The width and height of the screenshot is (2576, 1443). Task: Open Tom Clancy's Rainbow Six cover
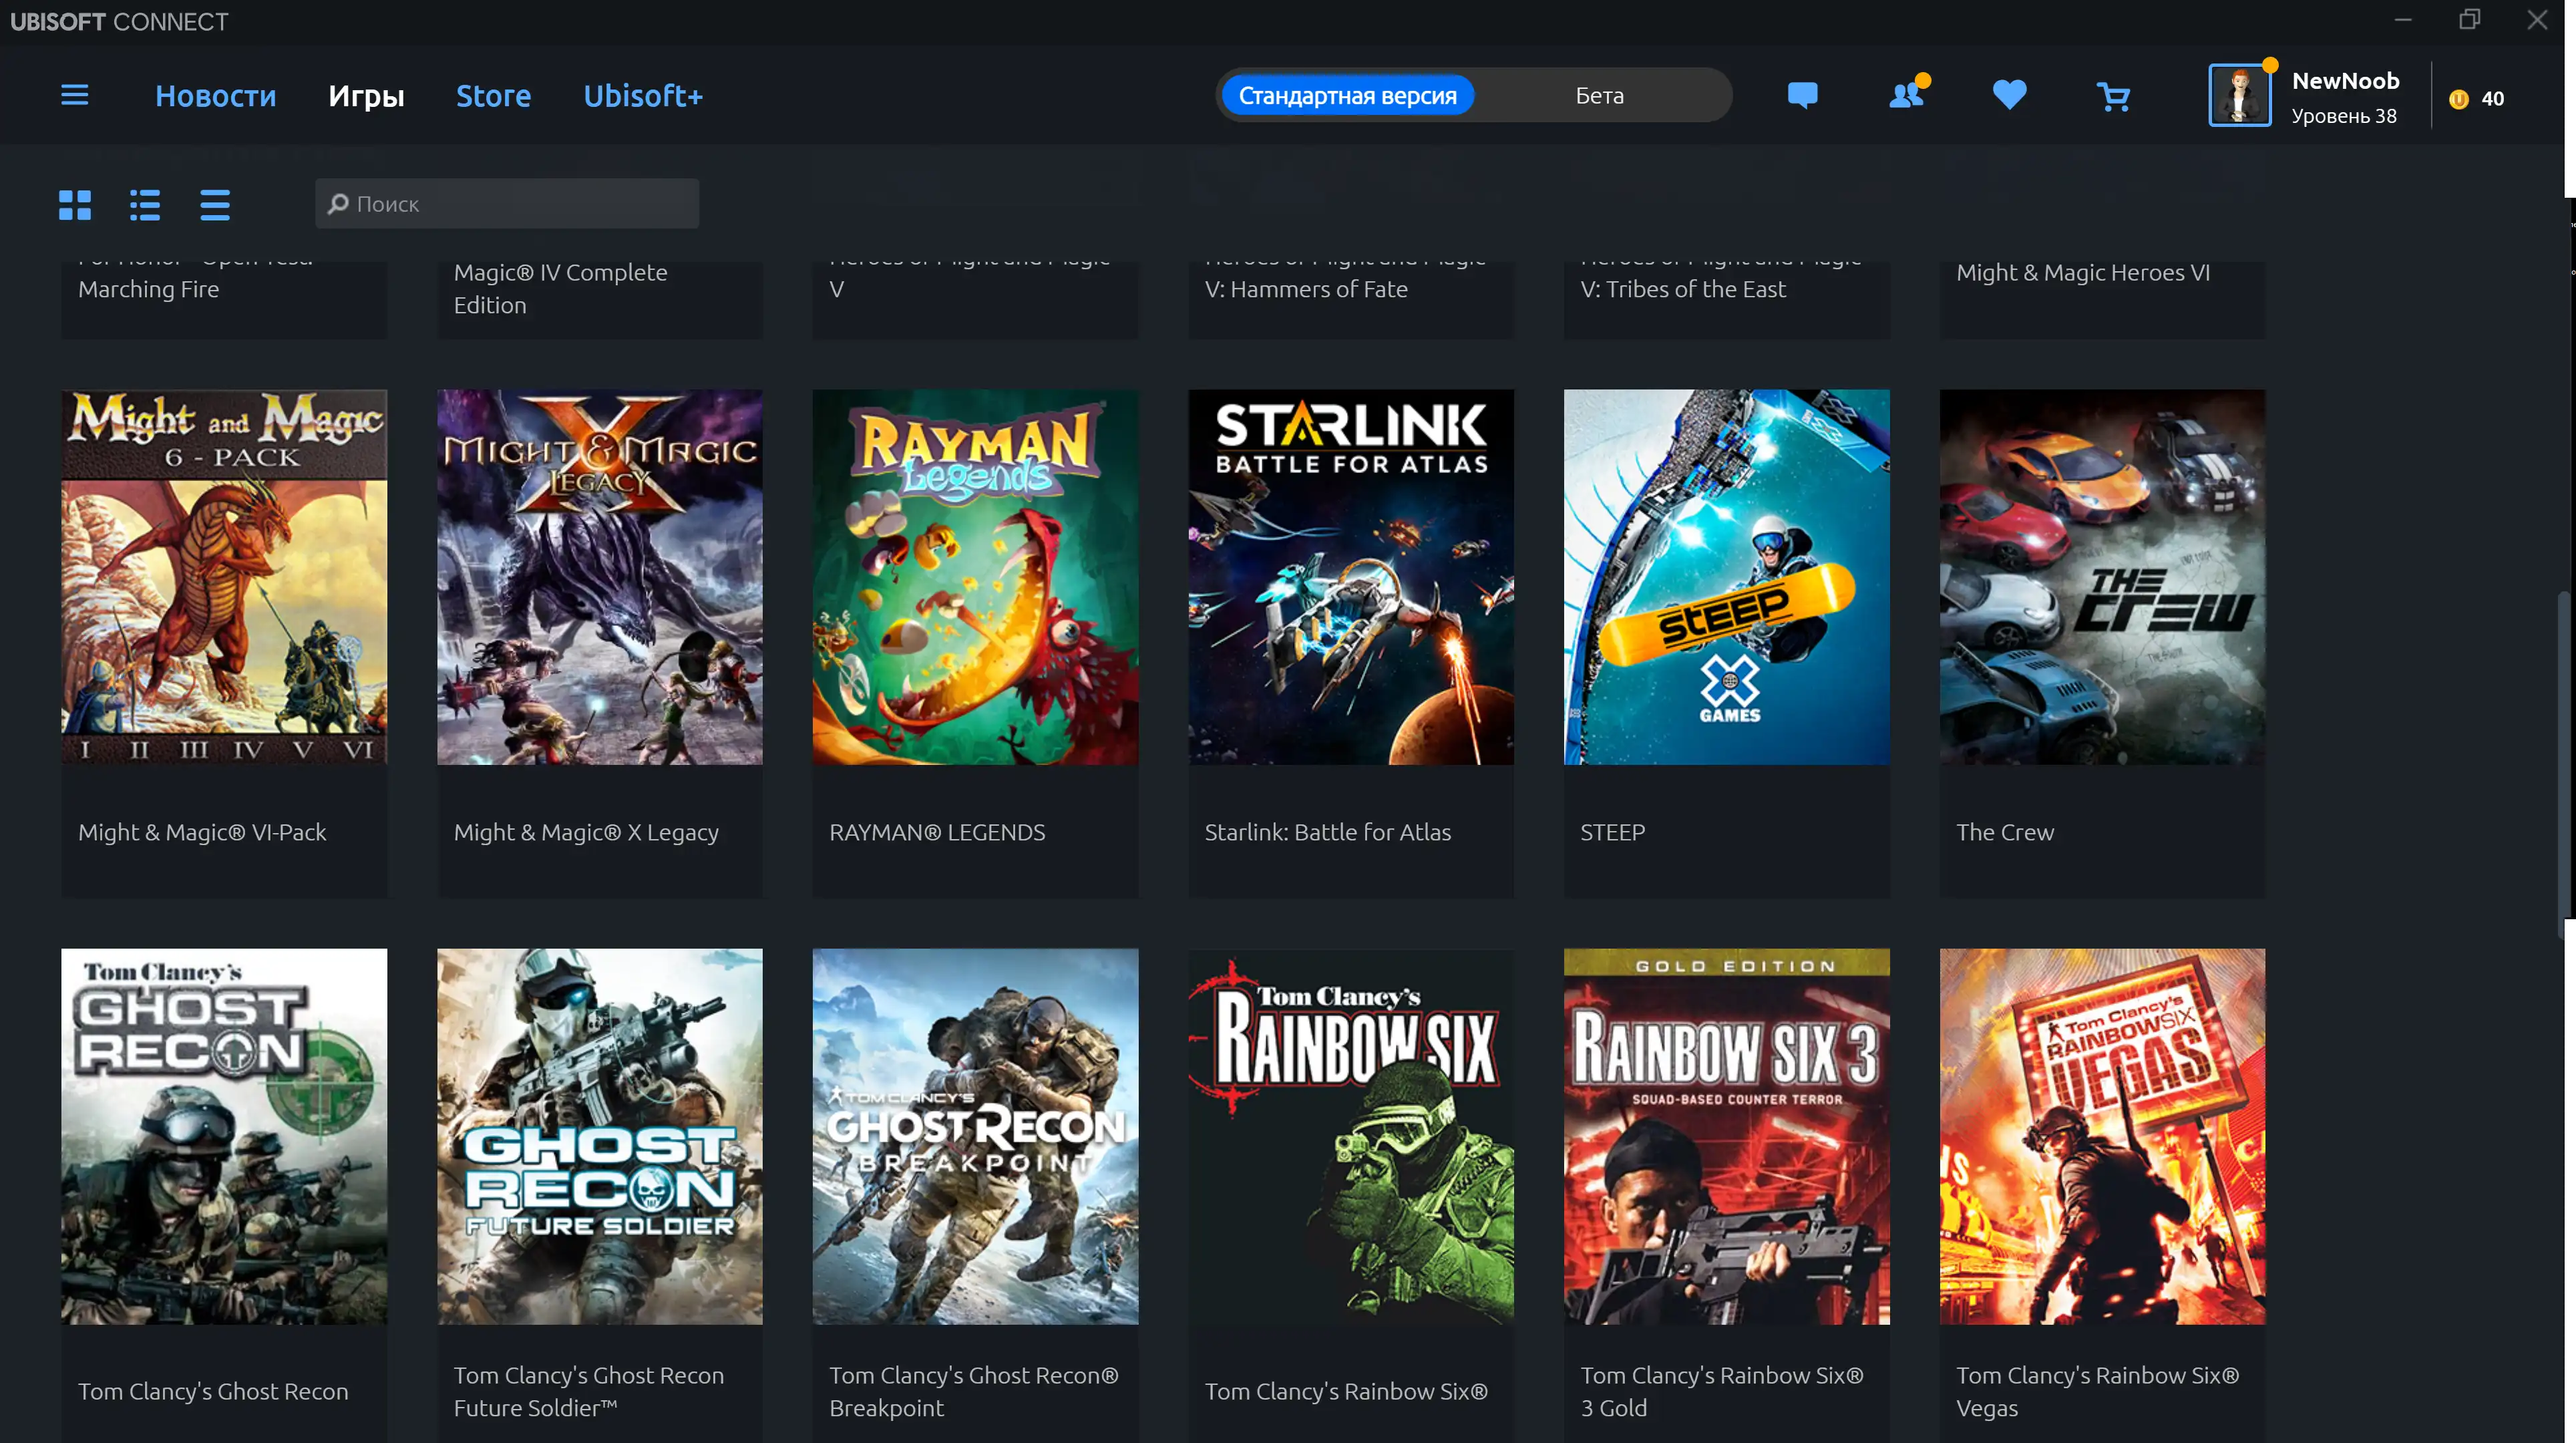click(x=1351, y=1137)
